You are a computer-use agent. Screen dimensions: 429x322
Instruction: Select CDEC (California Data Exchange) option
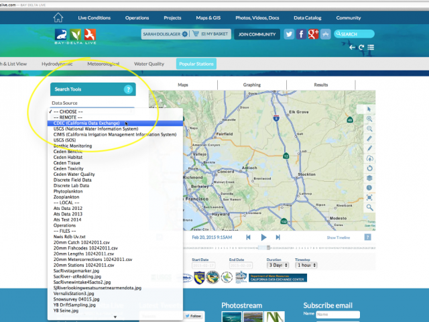(115, 123)
